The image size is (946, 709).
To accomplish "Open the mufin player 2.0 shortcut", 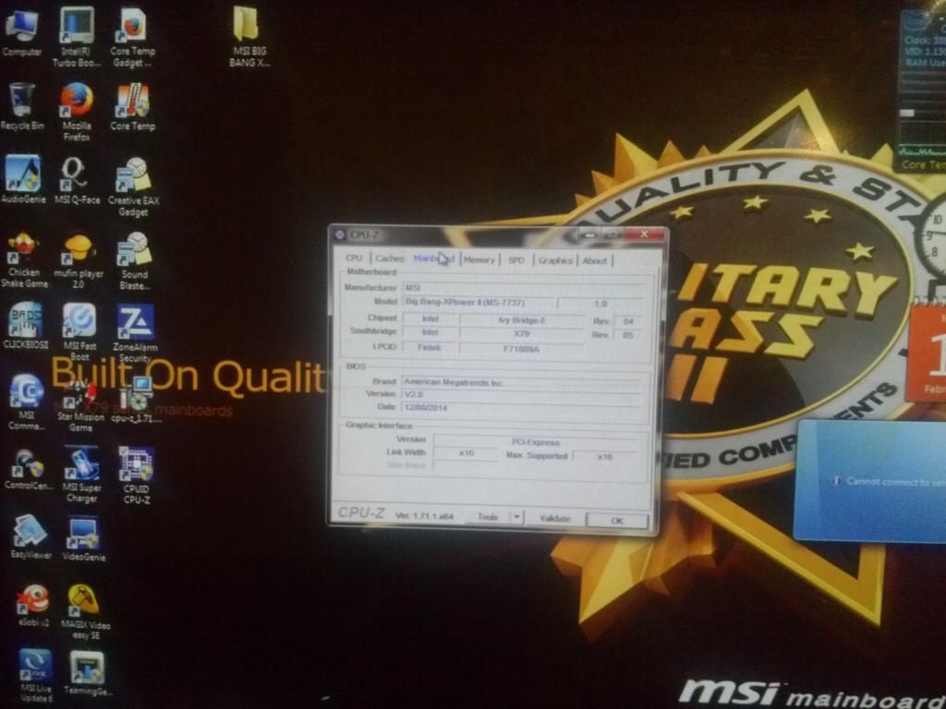I will [79, 261].
